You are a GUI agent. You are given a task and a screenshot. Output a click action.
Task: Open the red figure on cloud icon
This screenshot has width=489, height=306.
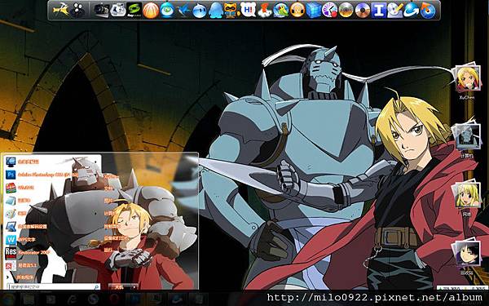(x=265, y=11)
